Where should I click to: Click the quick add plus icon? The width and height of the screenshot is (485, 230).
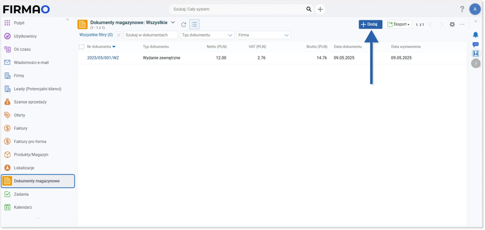pyautogui.click(x=321, y=9)
